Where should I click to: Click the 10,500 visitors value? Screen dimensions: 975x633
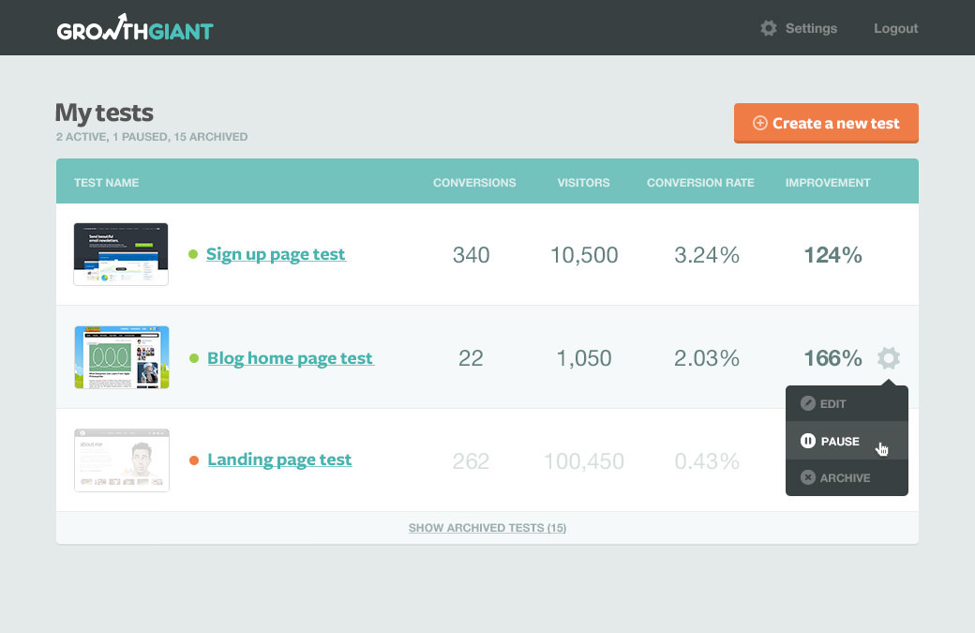pos(584,255)
